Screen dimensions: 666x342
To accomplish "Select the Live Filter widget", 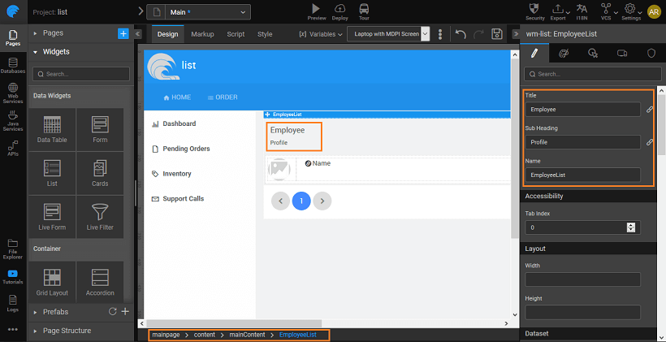I will click(x=99, y=218).
